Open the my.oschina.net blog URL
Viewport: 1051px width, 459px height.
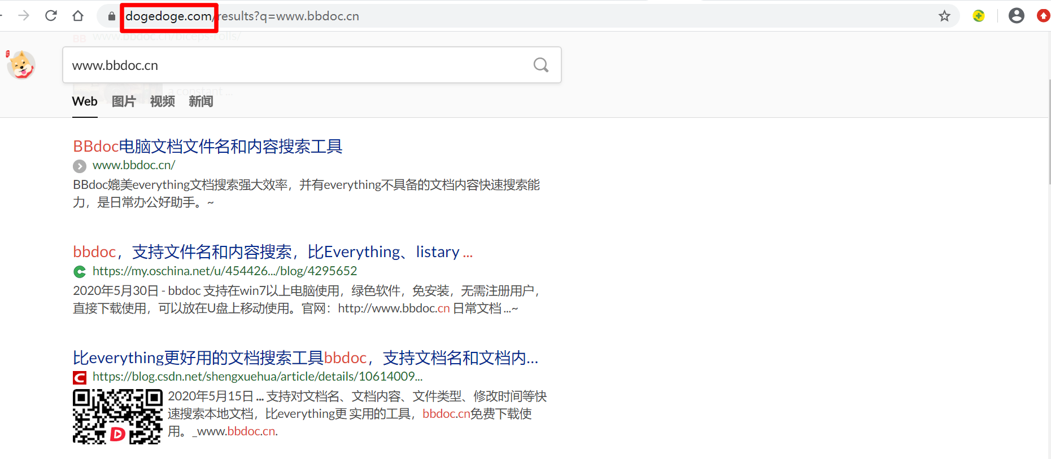225,271
